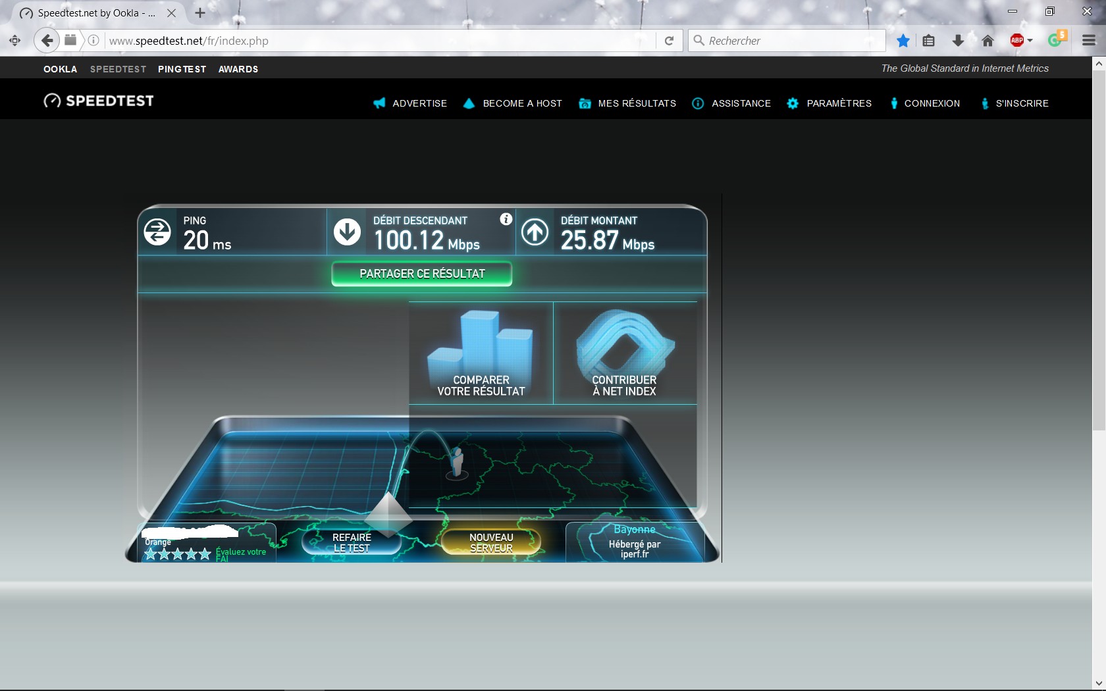Click the Nouveau Serveur button

[491, 542]
